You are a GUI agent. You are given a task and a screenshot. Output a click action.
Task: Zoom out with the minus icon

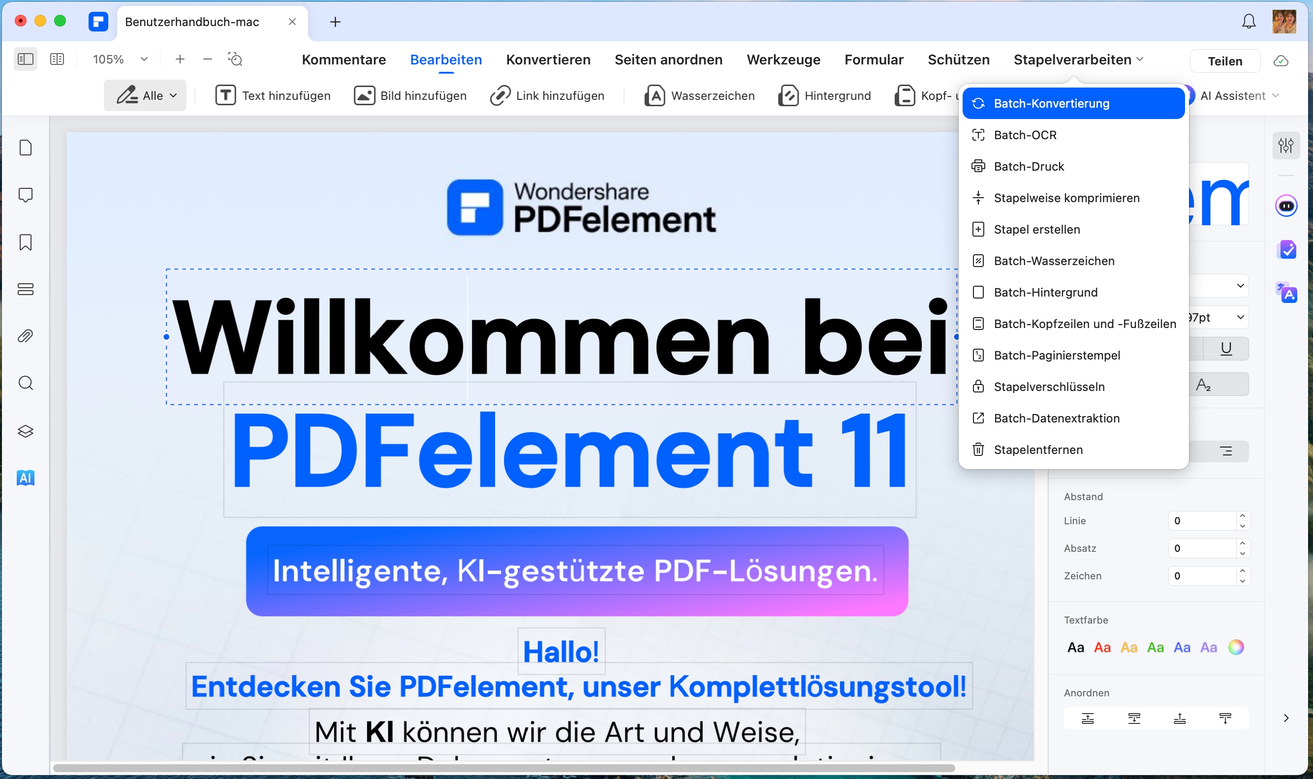(x=208, y=59)
